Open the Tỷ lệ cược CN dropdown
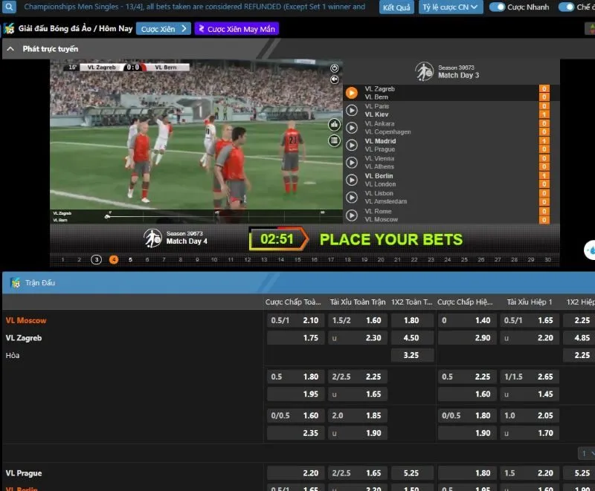Screen dimensions: 595x491 coord(450,7)
